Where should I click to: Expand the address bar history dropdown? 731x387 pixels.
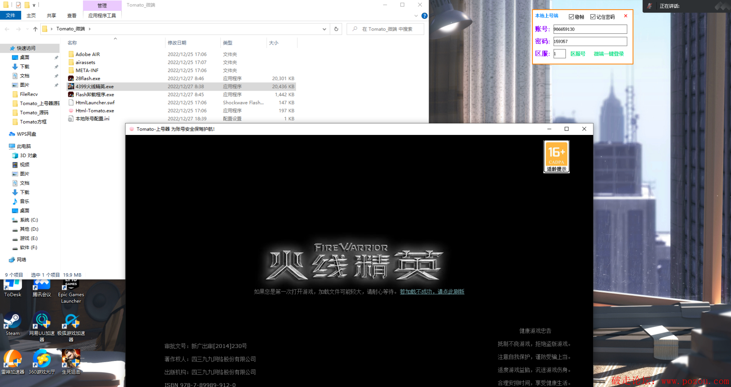pyautogui.click(x=324, y=29)
